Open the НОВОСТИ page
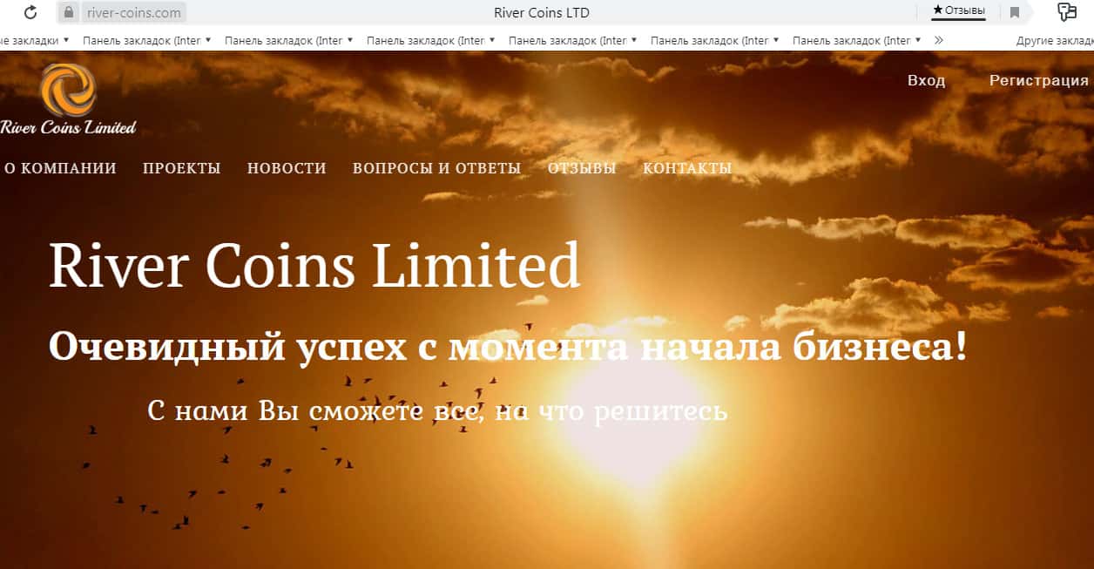 coord(287,168)
